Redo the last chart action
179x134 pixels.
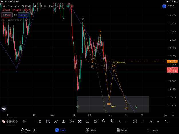[x=126, y=121]
